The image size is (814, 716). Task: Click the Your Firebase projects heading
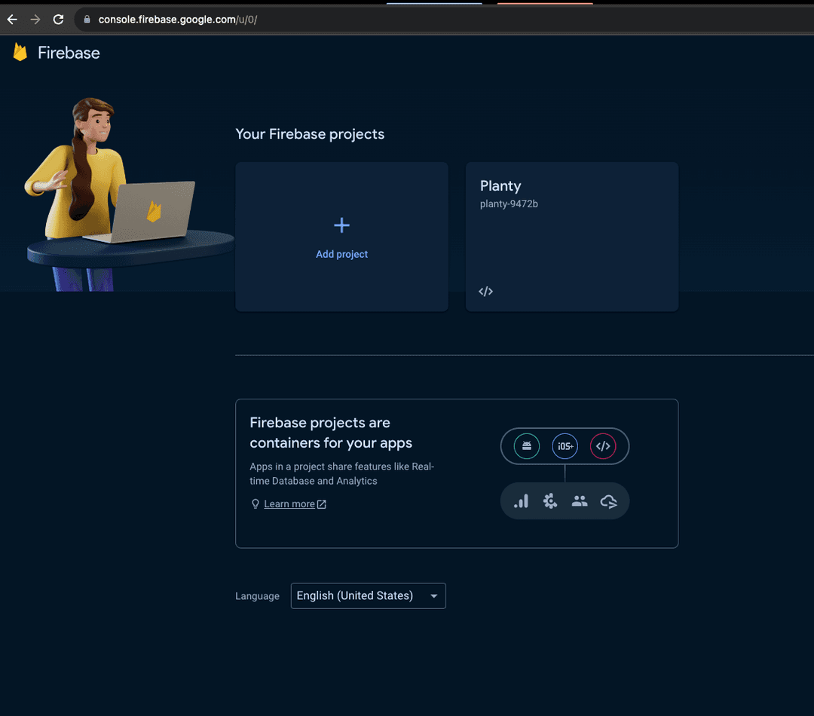pyautogui.click(x=310, y=134)
